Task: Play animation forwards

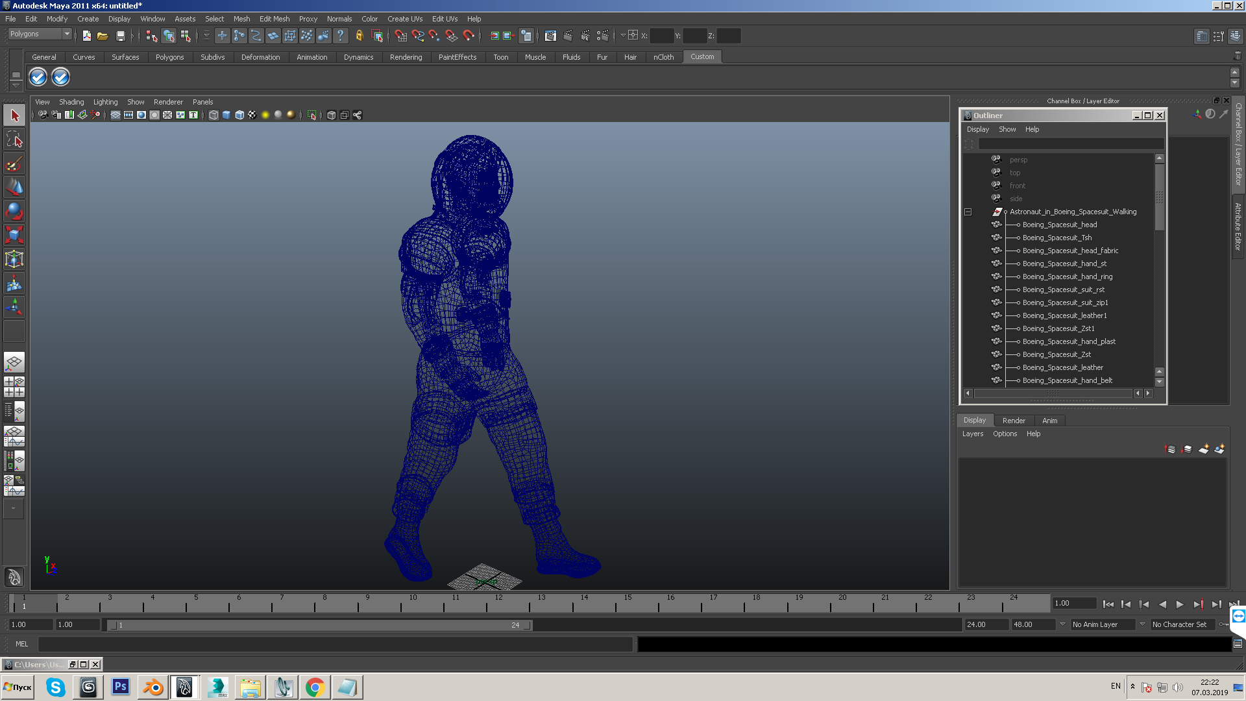Action: coord(1180,604)
